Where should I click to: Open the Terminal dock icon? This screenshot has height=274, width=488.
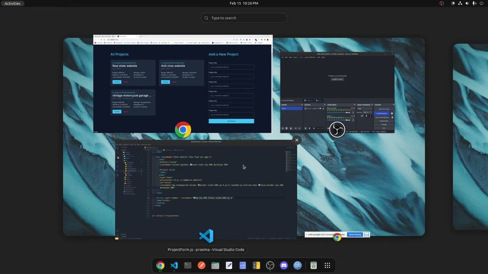coord(188,266)
